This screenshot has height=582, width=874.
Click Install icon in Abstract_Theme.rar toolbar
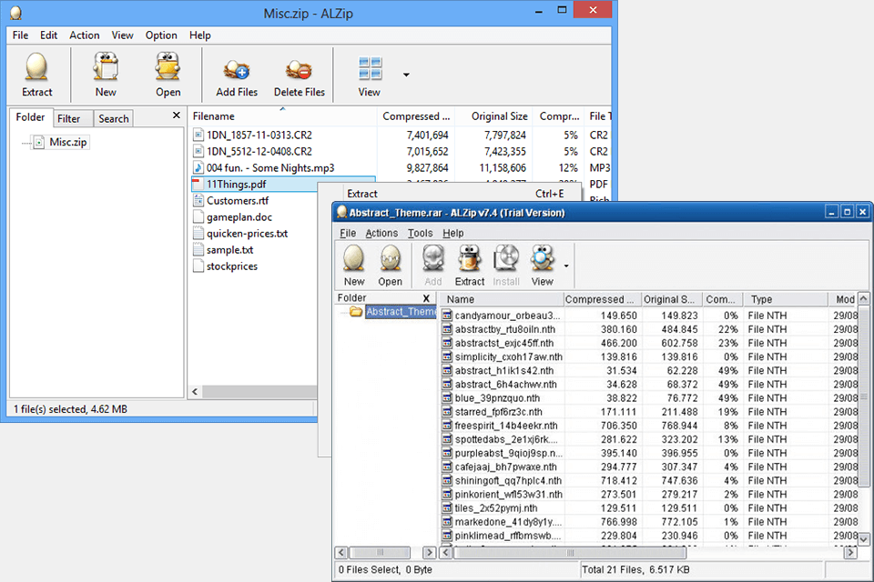pos(506,258)
